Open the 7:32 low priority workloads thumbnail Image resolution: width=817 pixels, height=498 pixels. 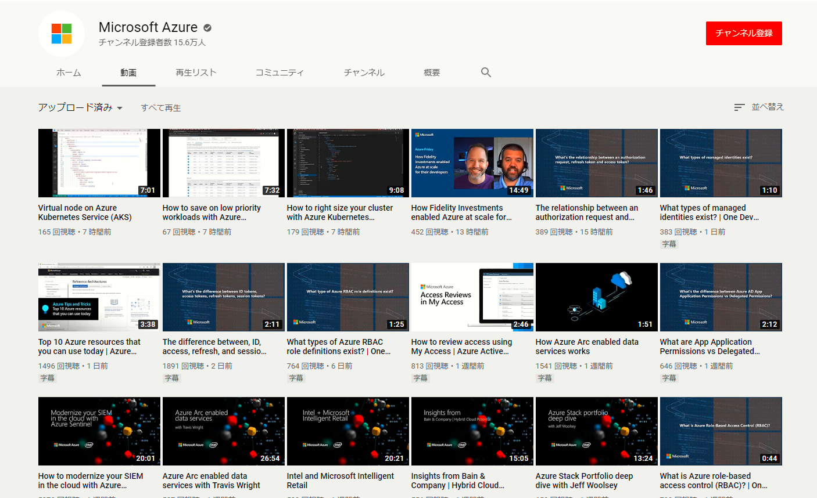pos(224,163)
